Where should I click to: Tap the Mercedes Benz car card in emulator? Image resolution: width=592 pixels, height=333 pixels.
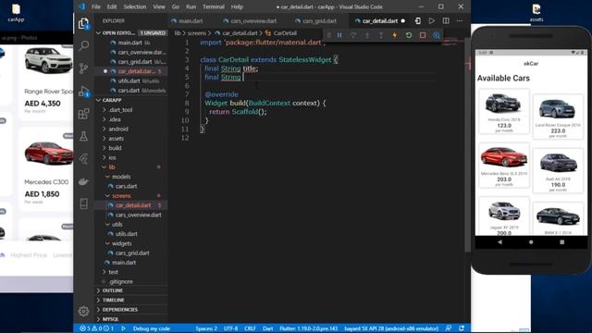point(504,165)
